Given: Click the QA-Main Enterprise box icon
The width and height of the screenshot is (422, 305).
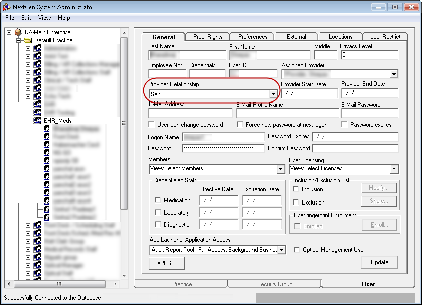Looking at the screenshot, I should 18,32.
